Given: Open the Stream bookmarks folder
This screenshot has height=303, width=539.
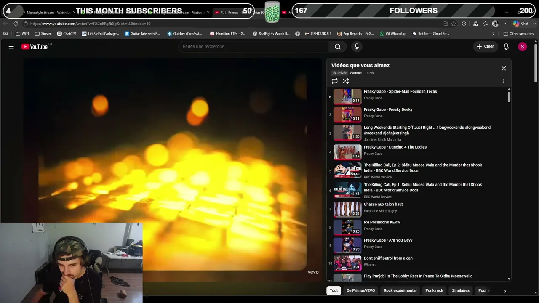Looking at the screenshot, I should 43,34.
